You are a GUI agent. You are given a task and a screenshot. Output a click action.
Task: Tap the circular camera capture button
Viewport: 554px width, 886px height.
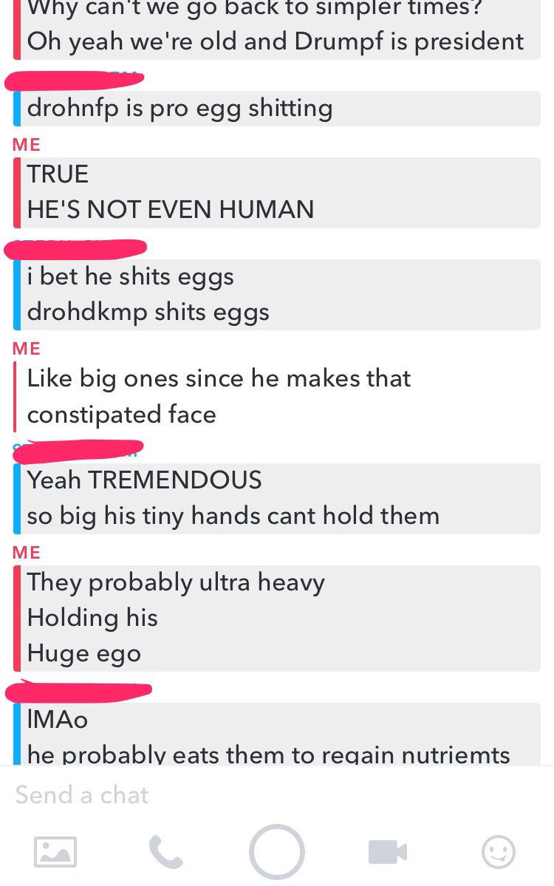point(277,852)
